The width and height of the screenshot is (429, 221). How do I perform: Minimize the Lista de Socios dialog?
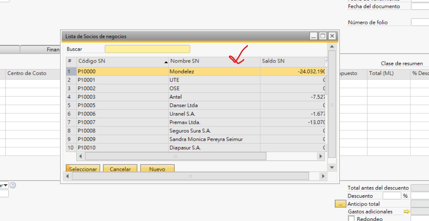(x=314, y=36)
